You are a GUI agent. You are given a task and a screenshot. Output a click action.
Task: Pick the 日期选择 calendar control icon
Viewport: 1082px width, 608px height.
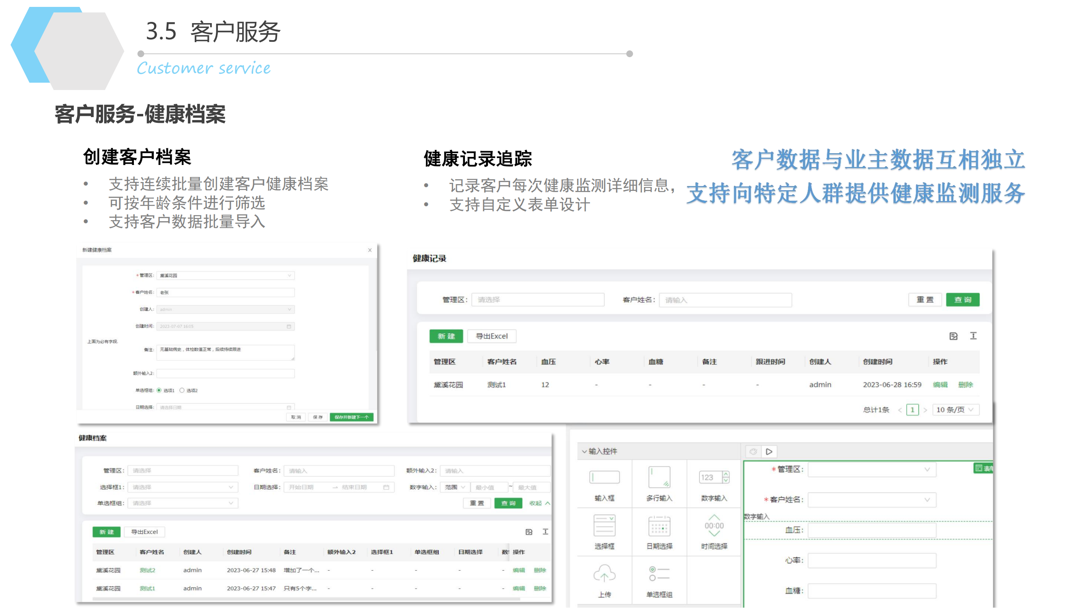(659, 526)
